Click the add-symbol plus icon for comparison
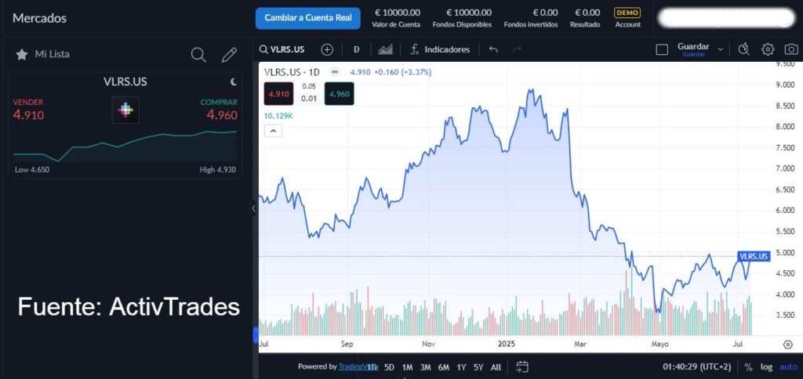 [x=327, y=49]
